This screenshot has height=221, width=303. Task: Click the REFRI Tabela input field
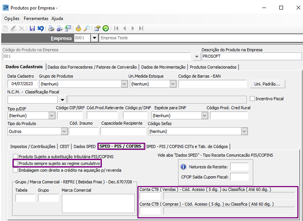coord(25,198)
